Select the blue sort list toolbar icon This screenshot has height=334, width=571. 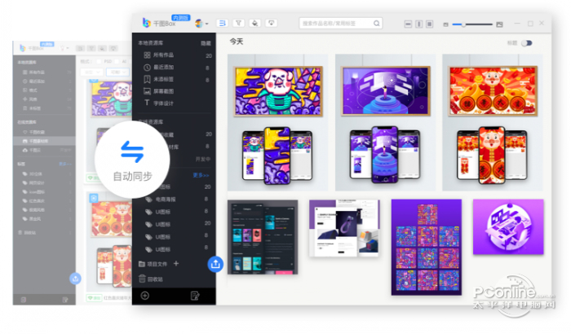click(222, 24)
